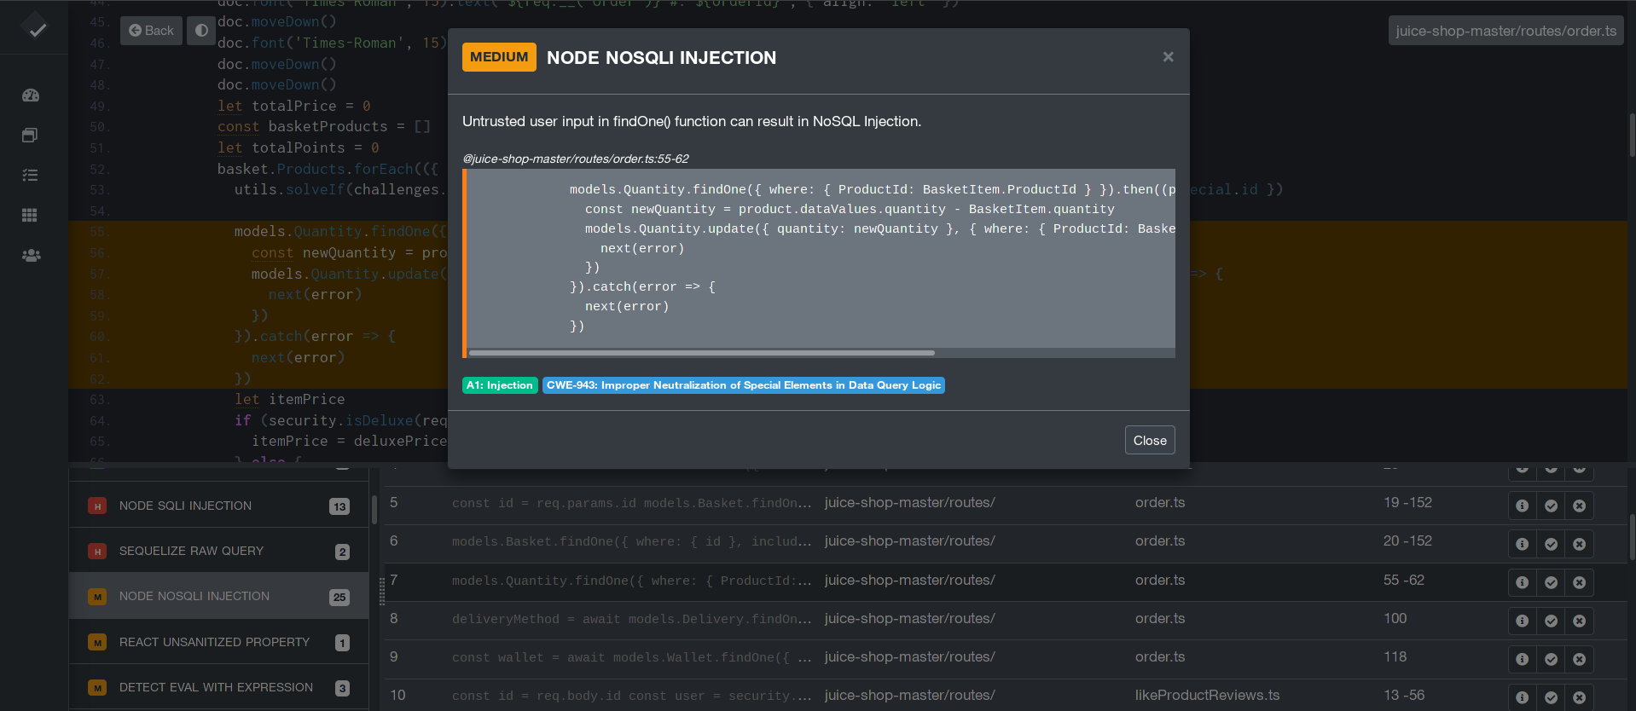Click the likeProductReviews.ts file name cell
Image resolution: width=1636 pixels, height=711 pixels.
point(1207,695)
